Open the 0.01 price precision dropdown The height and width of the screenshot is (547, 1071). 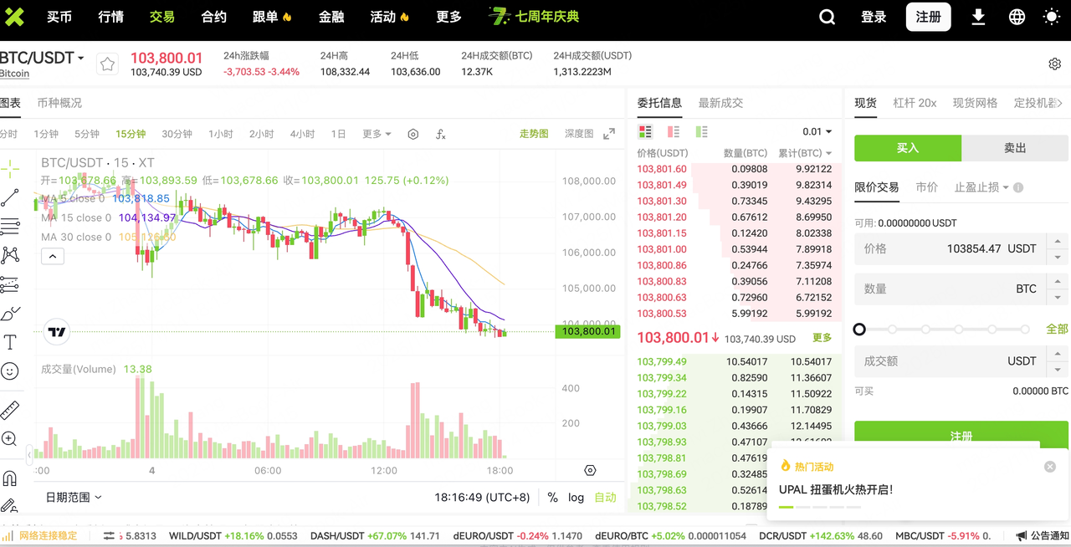coord(817,131)
